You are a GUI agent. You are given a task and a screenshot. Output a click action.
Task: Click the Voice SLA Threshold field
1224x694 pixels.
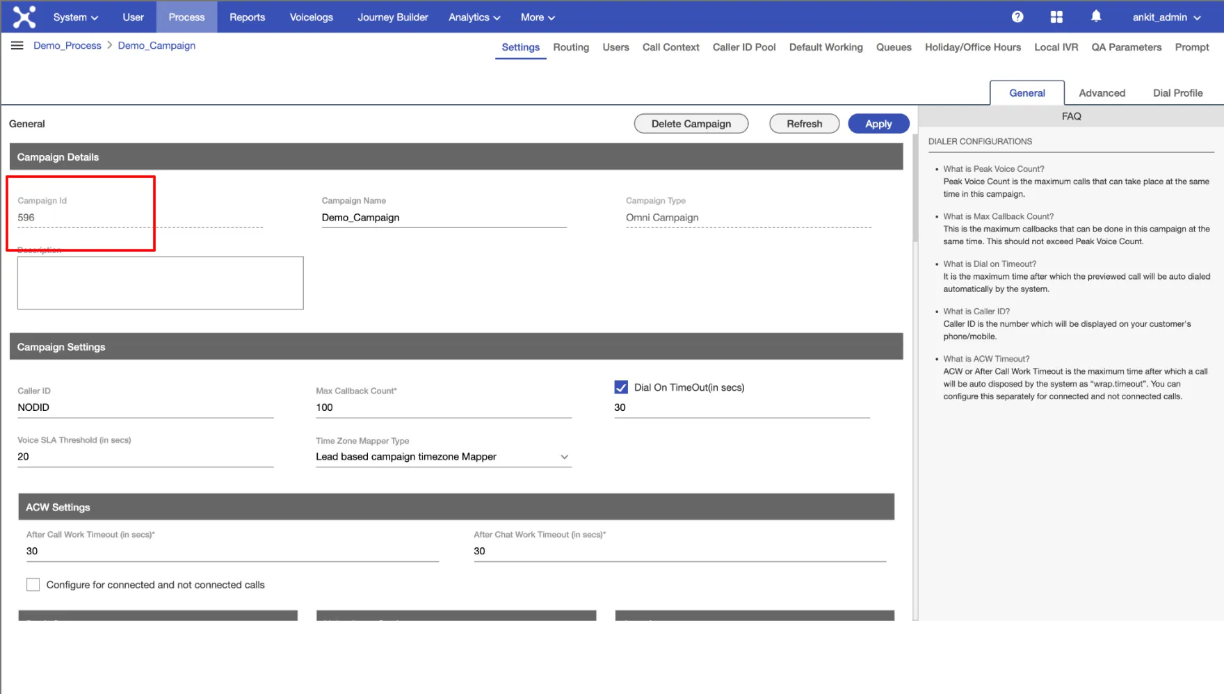point(145,457)
